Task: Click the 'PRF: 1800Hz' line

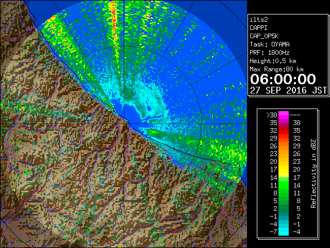Action: pos(270,53)
